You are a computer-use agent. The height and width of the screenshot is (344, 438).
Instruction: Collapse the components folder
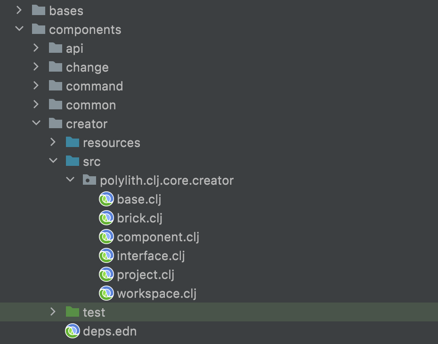(x=19, y=29)
